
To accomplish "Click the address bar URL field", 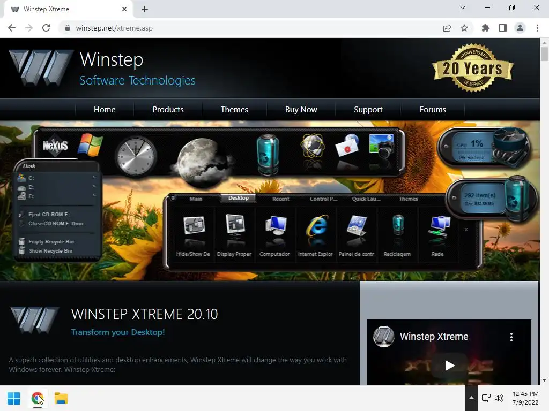I will tap(252, 28).
